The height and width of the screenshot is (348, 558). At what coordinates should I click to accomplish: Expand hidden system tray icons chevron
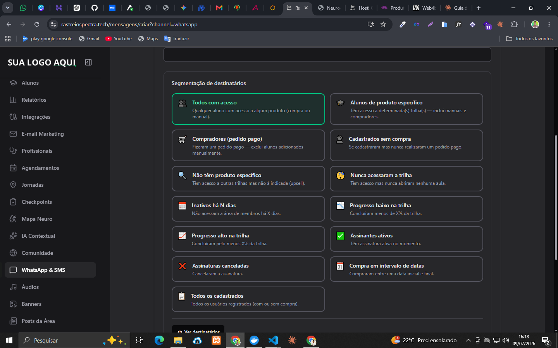(468, 340)
